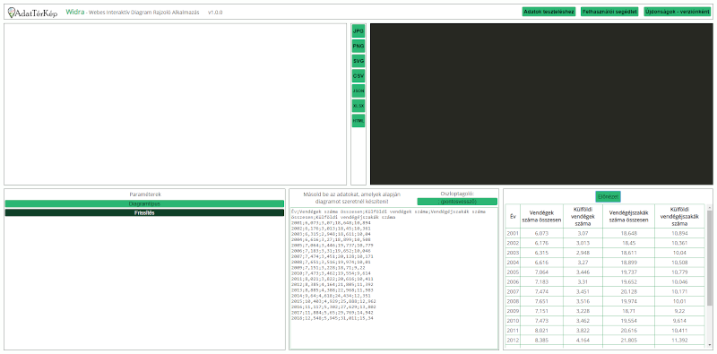Open Újdonságok - verziónként changelog
The width and height of the screenshot is (717, 354).
tap(677, 12)
